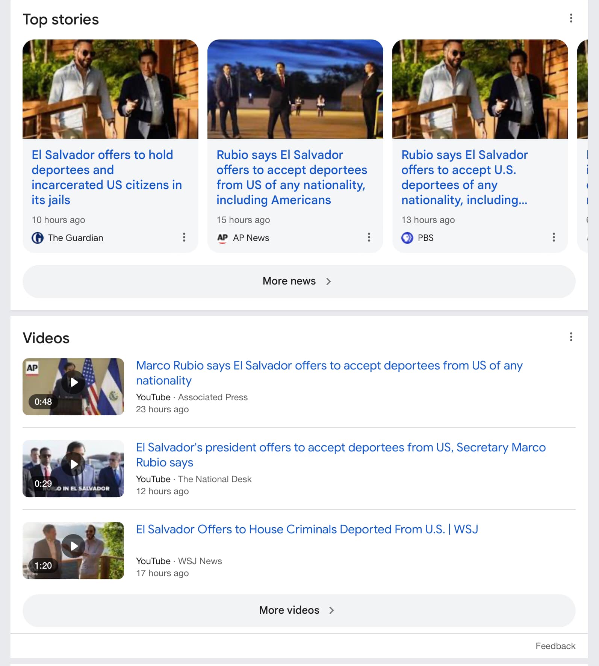Viewport: 599px width, 666px height.
Task: Open the WSJ House Criminals video link
Action: pos(307,529)
